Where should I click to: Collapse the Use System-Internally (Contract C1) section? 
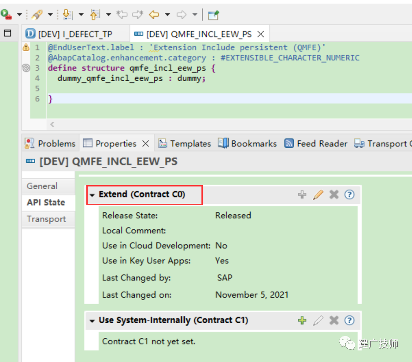pos(92,321)
